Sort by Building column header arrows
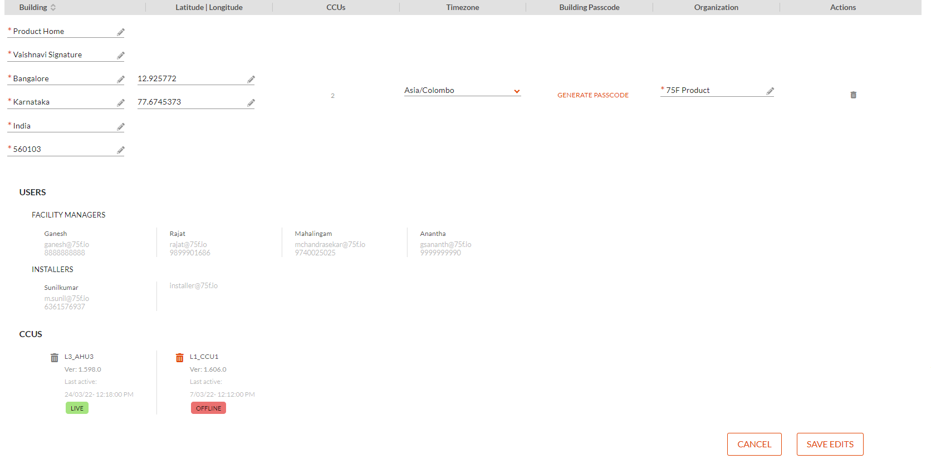The image size is (931, 469). (x=53, y=8)
